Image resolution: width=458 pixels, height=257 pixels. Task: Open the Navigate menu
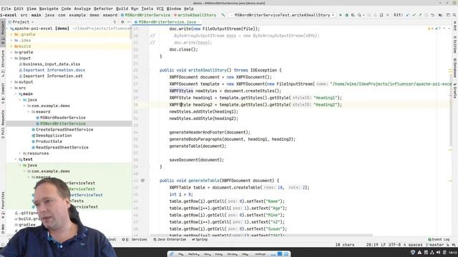pos(49,9)
